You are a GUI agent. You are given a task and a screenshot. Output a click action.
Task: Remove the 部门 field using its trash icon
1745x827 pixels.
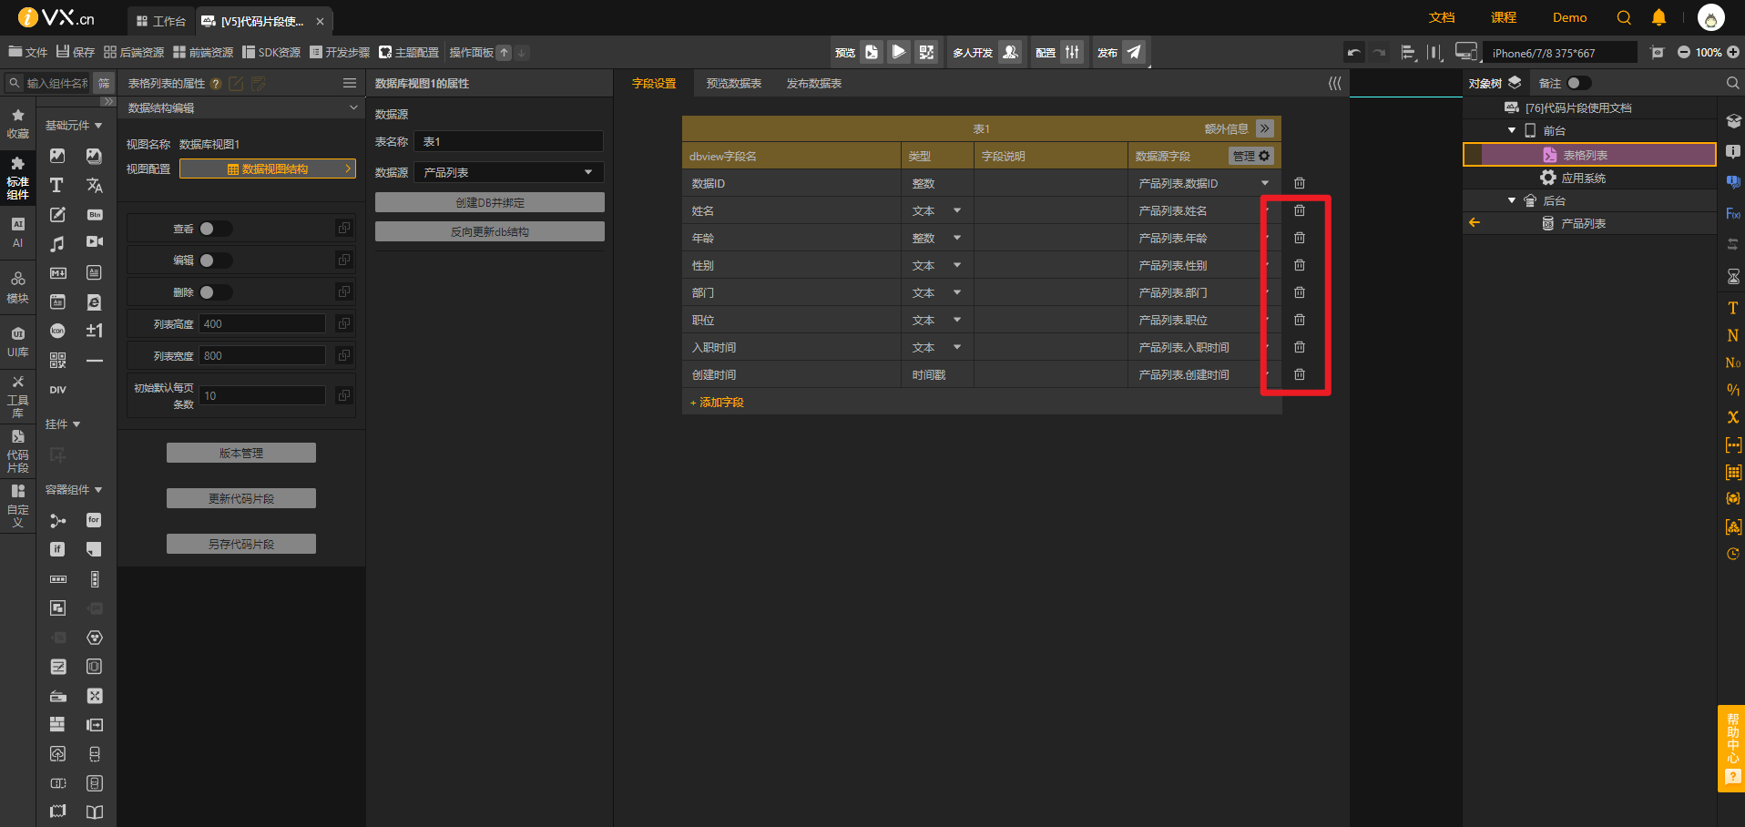[x=1300, y=292]
